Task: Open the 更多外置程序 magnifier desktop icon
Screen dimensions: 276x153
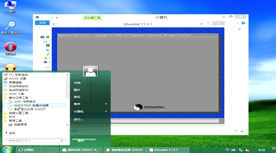Action: tap(10, 28)
